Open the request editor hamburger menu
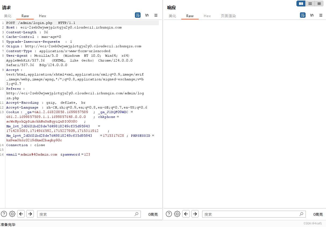326x227 pixels. coord(156,15)
